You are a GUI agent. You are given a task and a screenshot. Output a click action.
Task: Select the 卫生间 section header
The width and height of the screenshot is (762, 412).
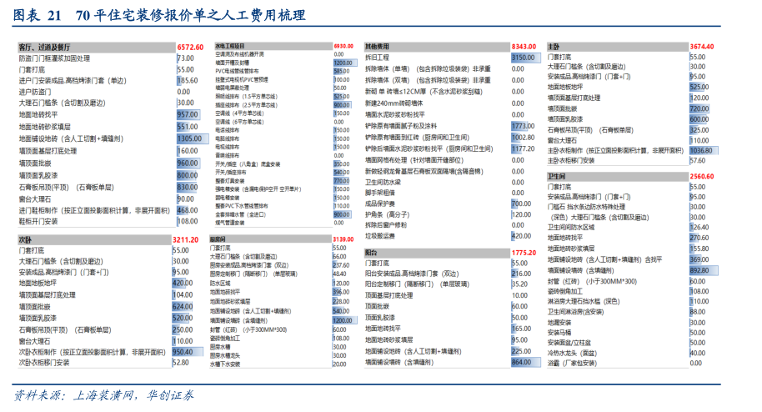[558, 176]
